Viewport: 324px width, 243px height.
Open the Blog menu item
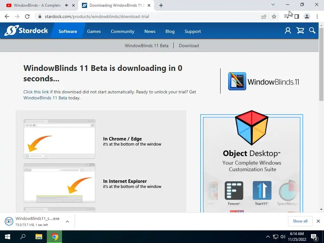pos(170,31)
